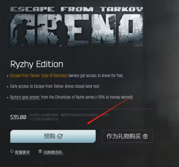Viewport: 179px width, 167px height.
Task: Click the red arrow annotation head
Action: point(88,123)
